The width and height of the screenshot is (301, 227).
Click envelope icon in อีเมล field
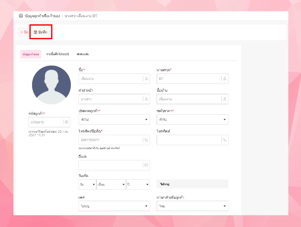(146, 165)
